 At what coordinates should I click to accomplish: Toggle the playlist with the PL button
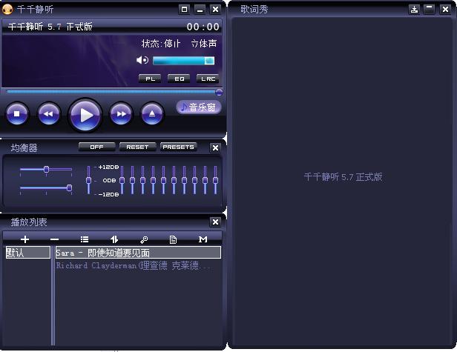[x=150, y=79]
